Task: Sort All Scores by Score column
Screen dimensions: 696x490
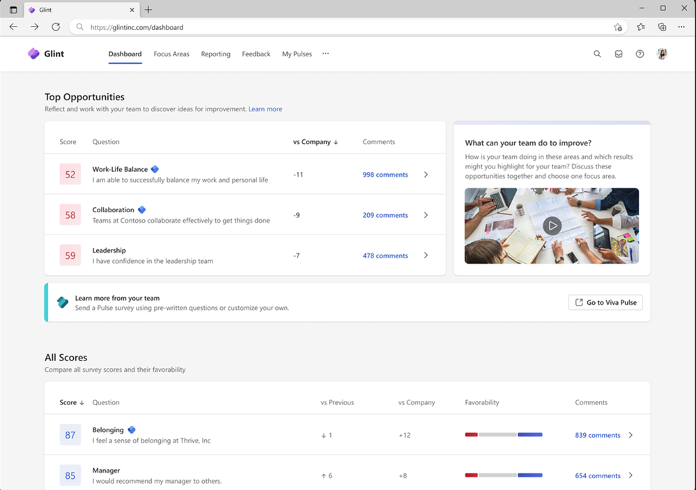Action: coord(72,402)
